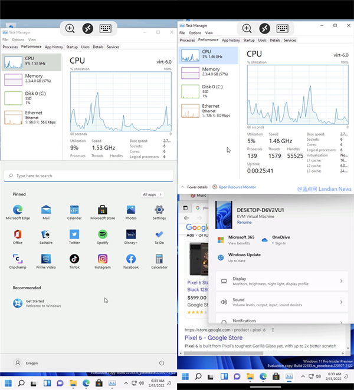Click browser back arrow in Edge window
354x390 pixels.
pos(186,218)
